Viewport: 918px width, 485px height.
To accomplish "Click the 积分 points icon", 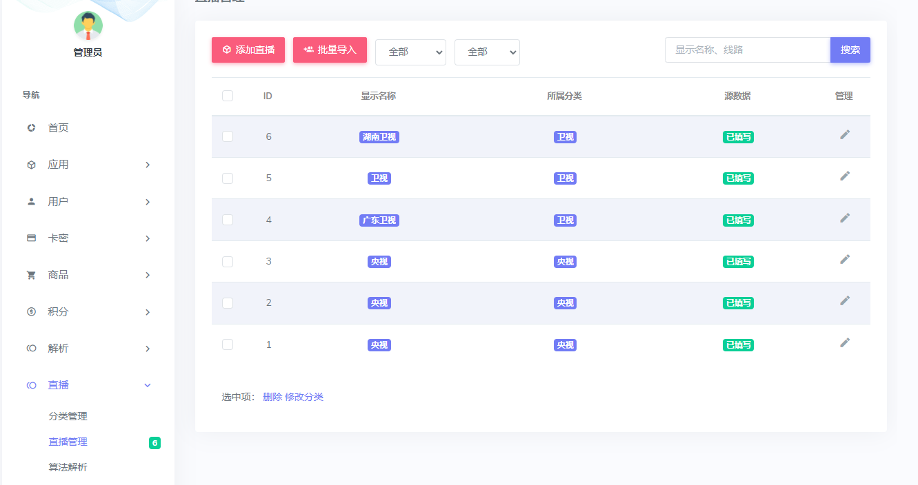I will [x=30, y=311].
